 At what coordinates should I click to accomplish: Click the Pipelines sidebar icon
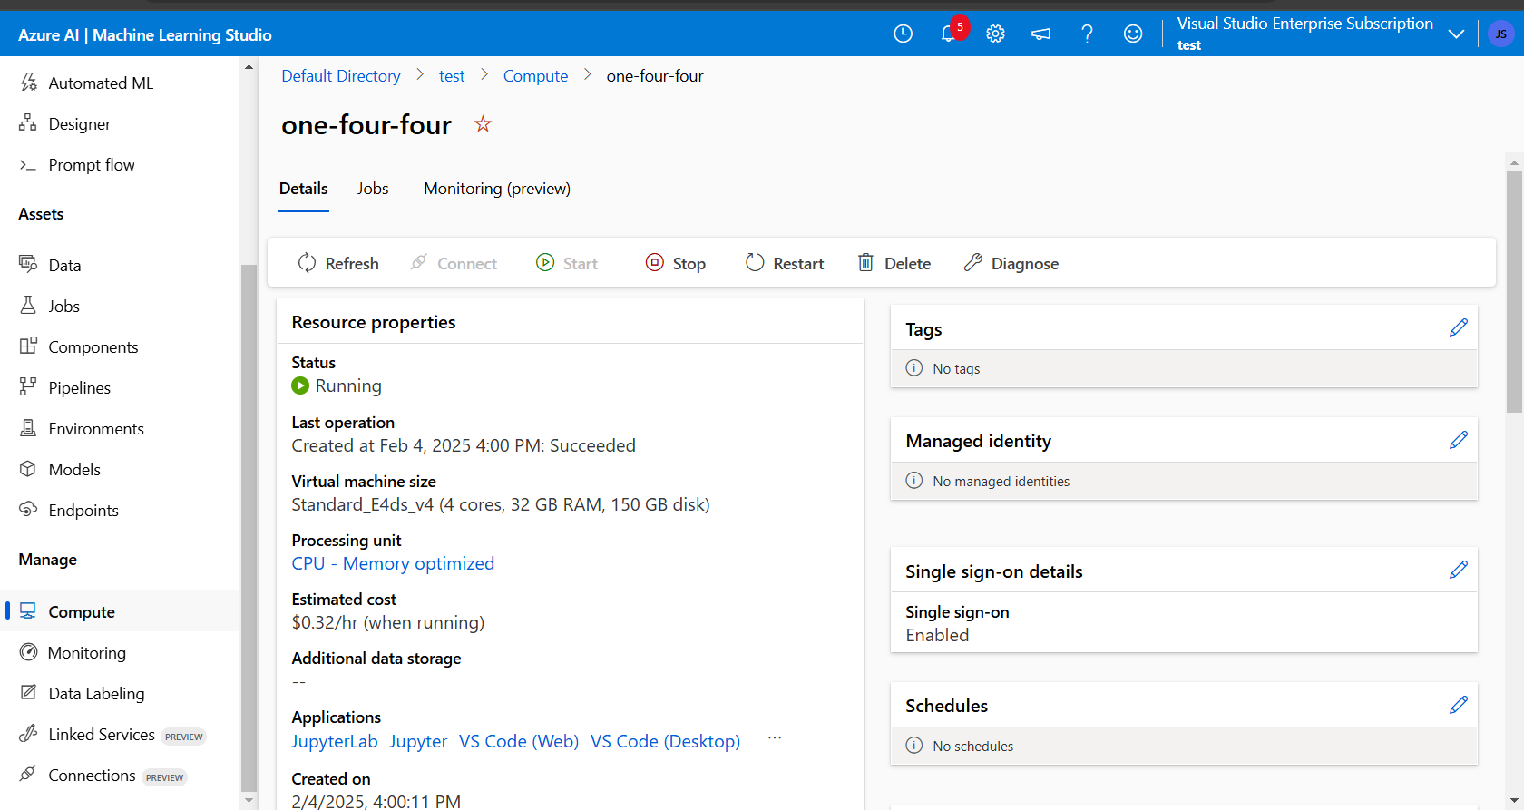[28, 386]
